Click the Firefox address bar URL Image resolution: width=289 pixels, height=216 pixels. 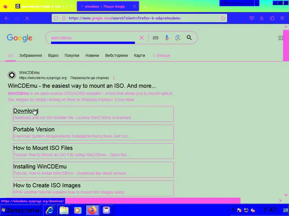124,18
